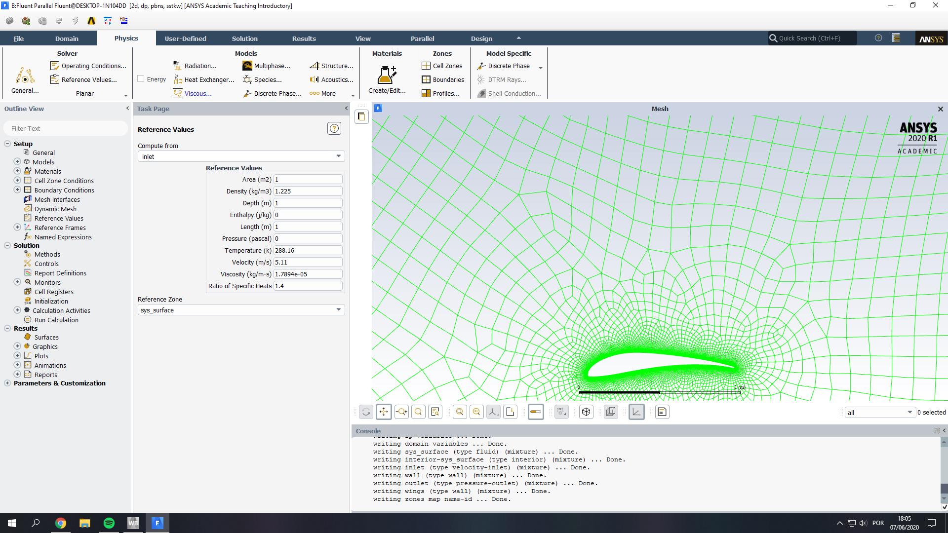Open the Results ribbon tab

pyautogui.click(x=304, y=38)
